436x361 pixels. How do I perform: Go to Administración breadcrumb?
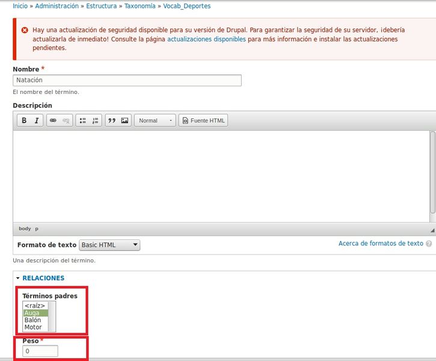point(57,6)
